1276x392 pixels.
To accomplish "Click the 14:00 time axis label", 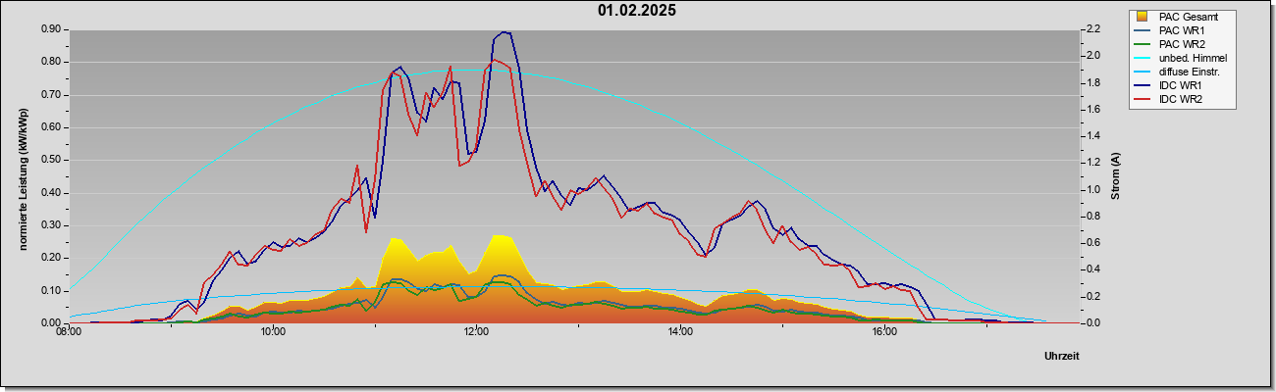I will pos(679,333).
